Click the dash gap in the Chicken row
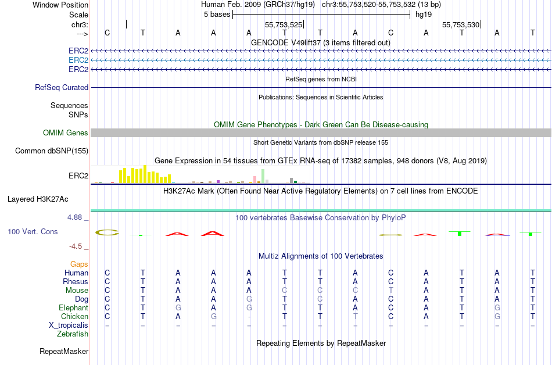 coord(249,317)
